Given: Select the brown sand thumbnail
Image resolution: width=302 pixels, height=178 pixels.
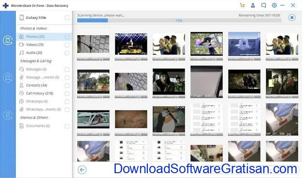Looking at the screenshot, I should click(x=131, y=119).
